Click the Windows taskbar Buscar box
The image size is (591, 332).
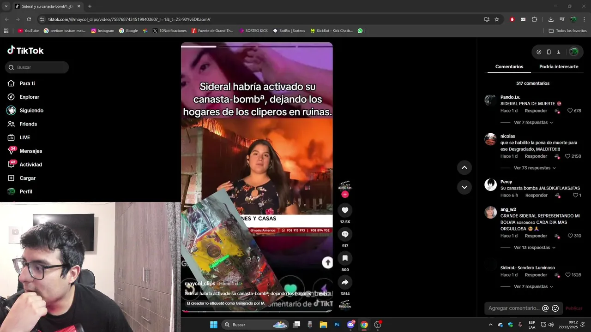(x=256, y=325)
